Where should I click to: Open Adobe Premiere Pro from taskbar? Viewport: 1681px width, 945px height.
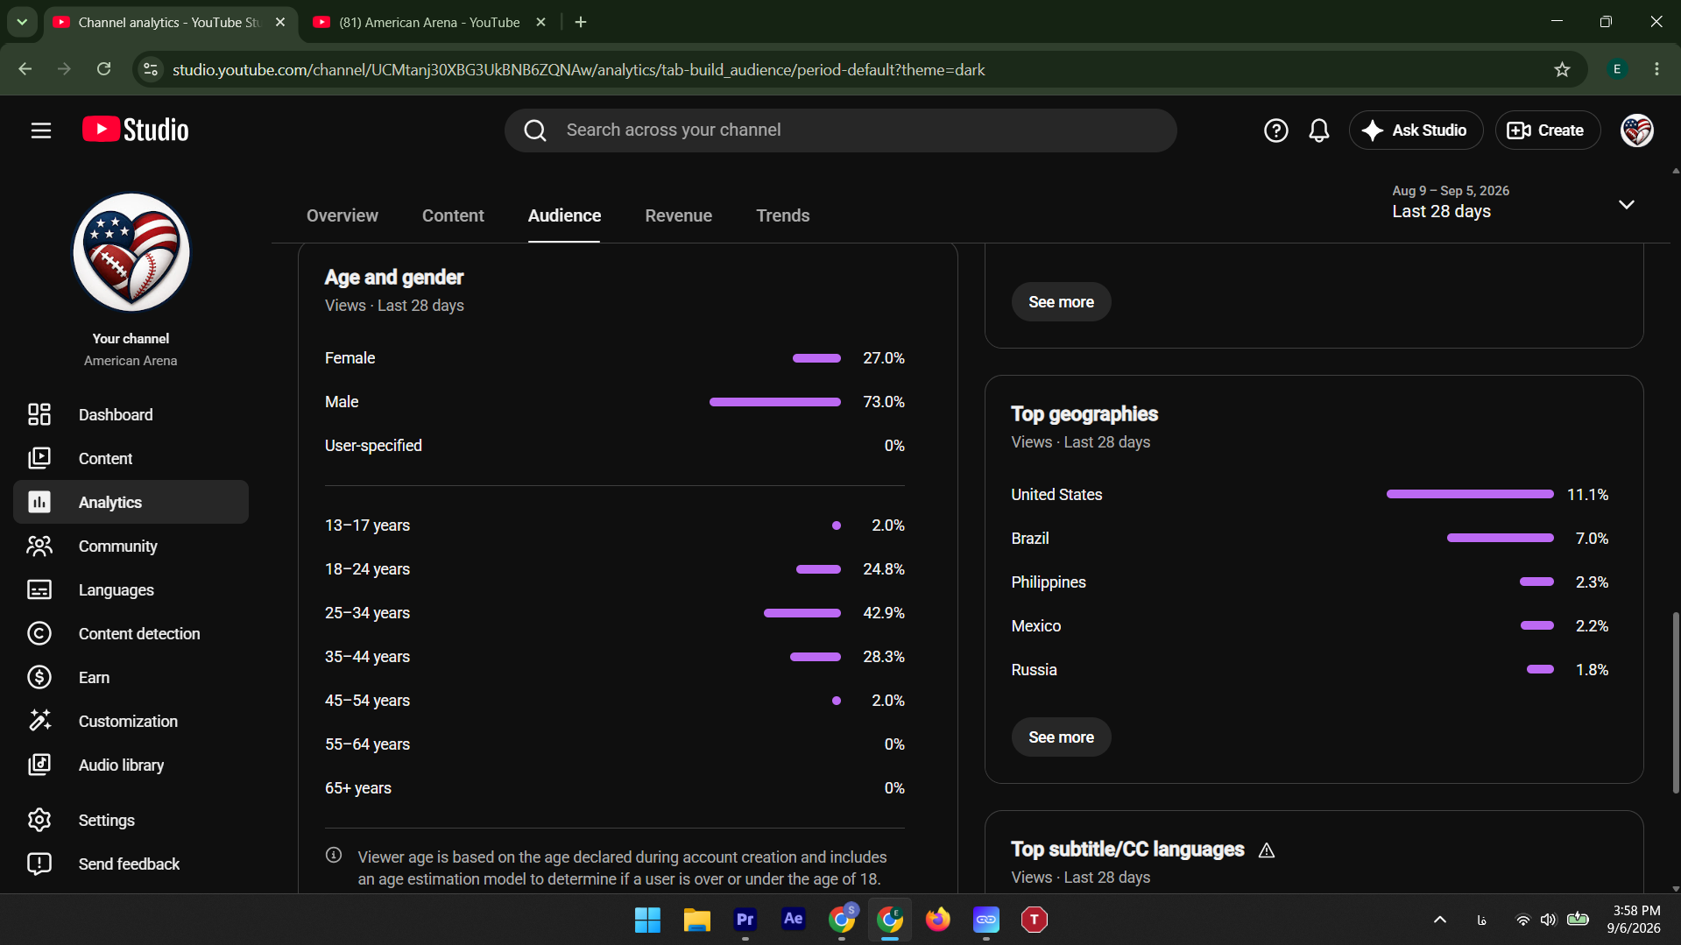tap(745, 920)
